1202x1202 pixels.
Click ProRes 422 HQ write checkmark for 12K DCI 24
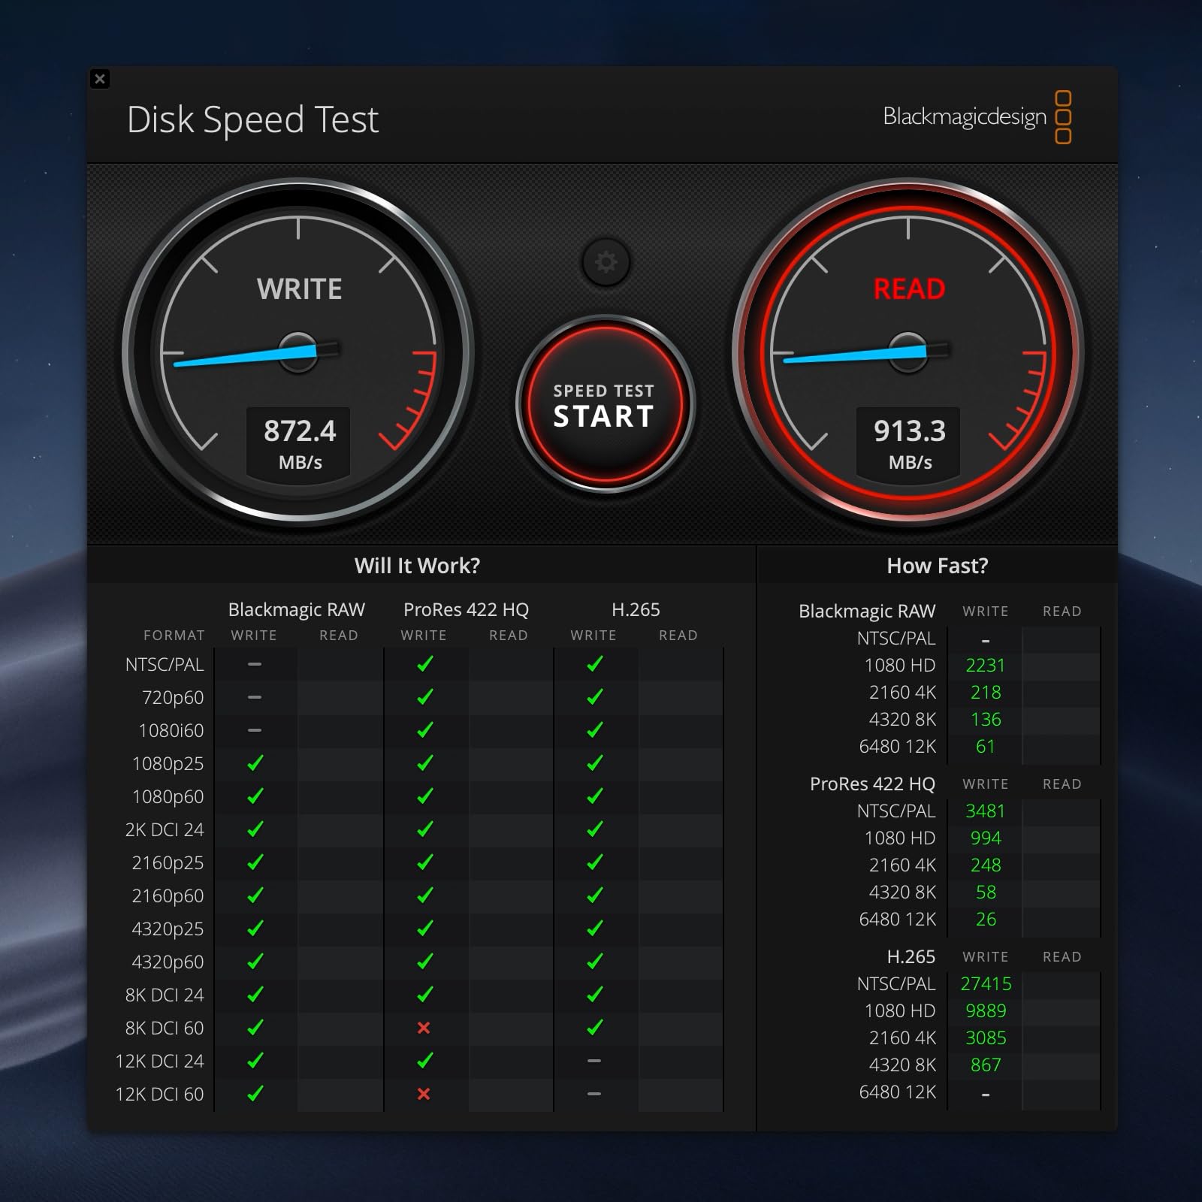(x=425, y=1061)
